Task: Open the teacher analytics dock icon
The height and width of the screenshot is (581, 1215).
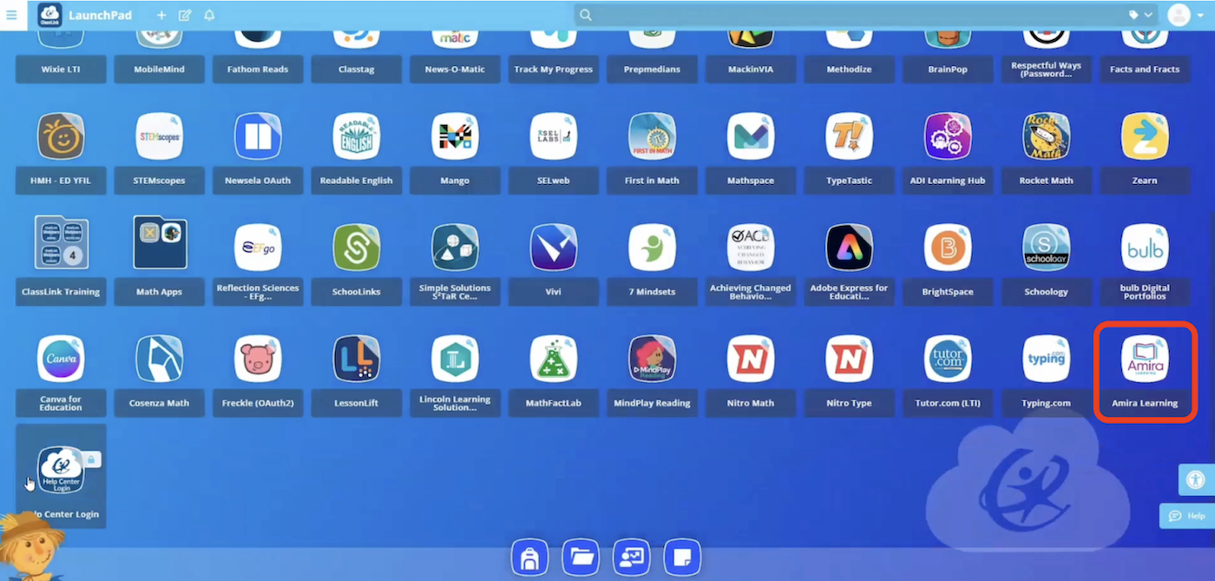Action: click(x=631, y=558)
